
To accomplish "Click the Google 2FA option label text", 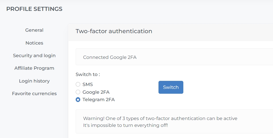I will 96,92.
